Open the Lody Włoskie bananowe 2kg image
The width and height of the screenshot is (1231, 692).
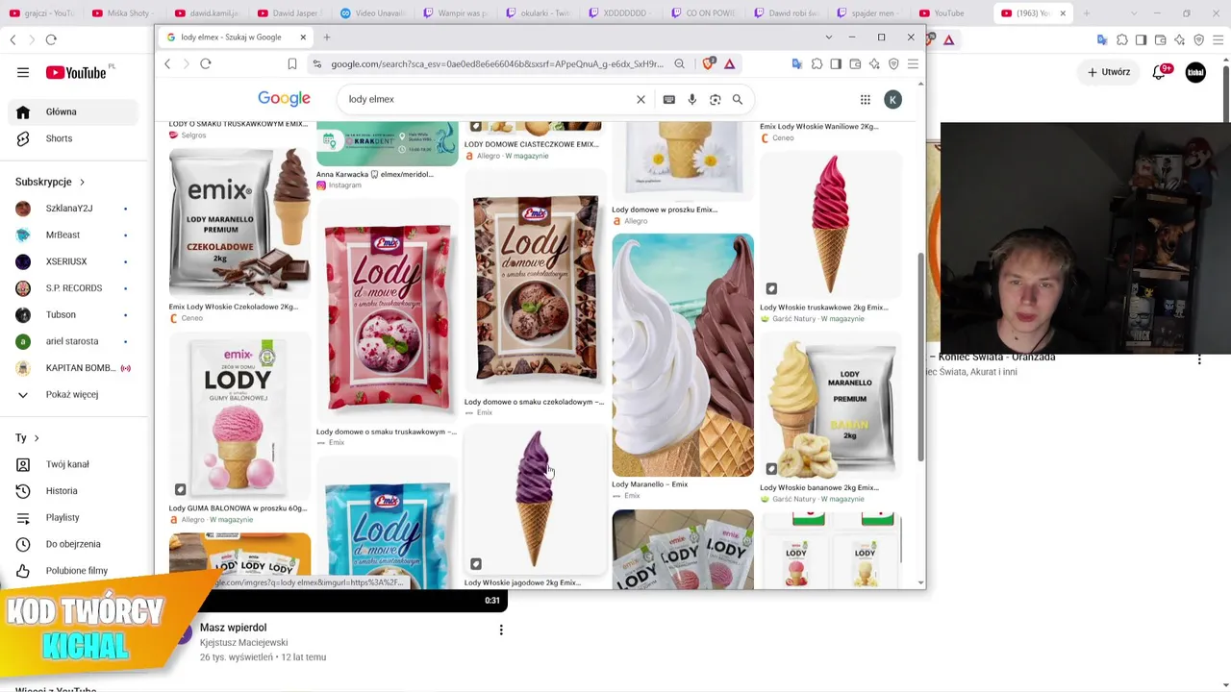click(x=831, y=406)
